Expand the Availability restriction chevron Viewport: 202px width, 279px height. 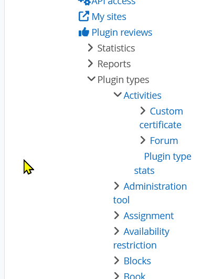[116, 231]
